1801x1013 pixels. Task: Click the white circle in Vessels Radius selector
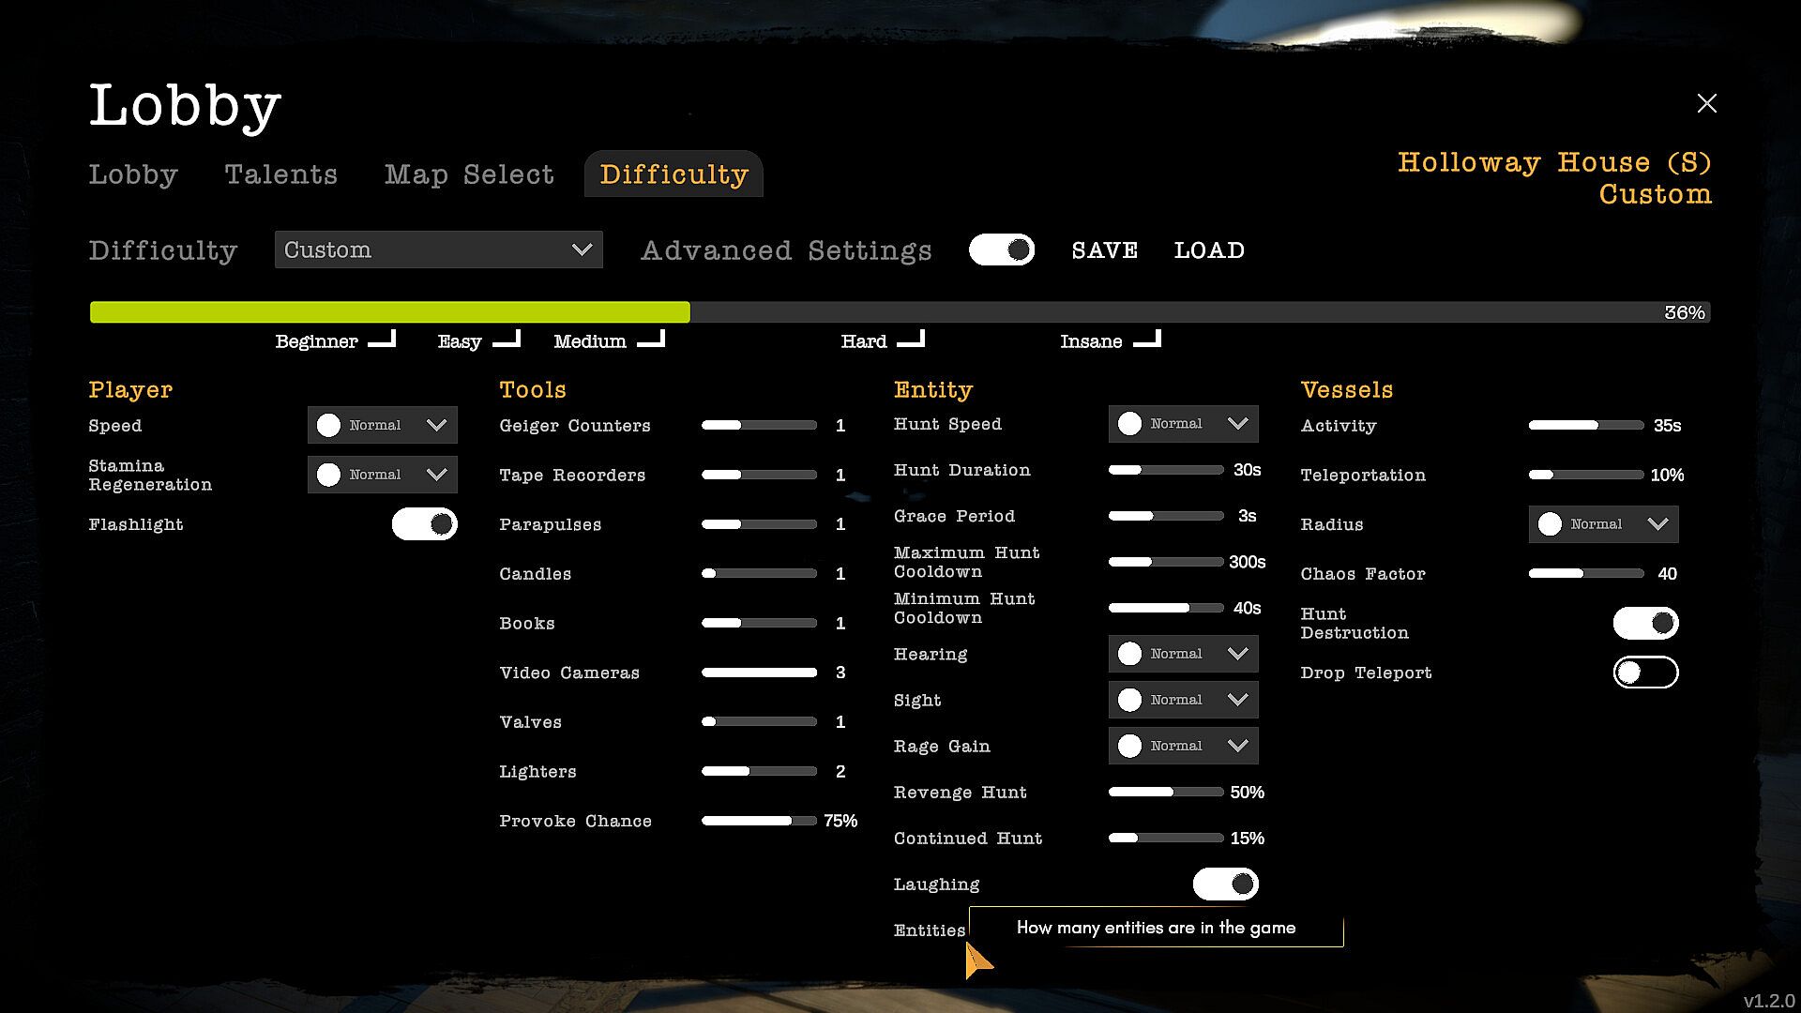1550,524
